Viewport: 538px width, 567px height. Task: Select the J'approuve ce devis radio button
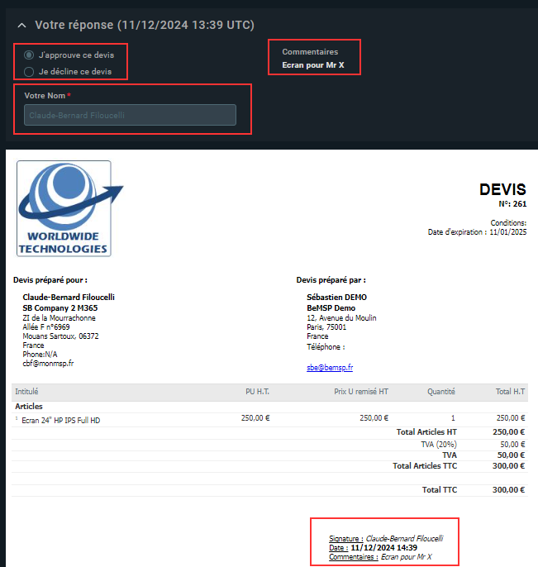click(x=29, y=55)
